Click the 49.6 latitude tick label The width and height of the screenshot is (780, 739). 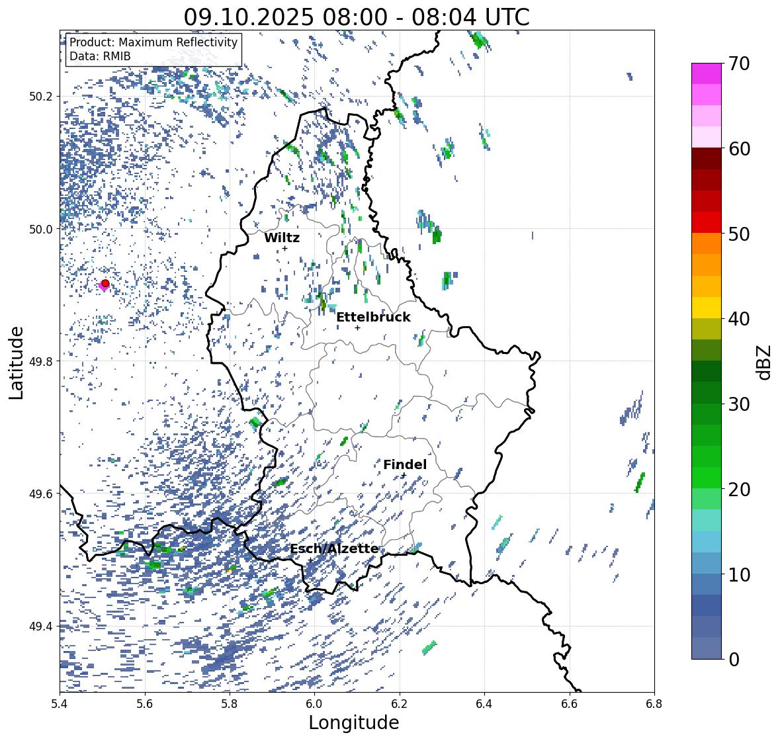41,494
